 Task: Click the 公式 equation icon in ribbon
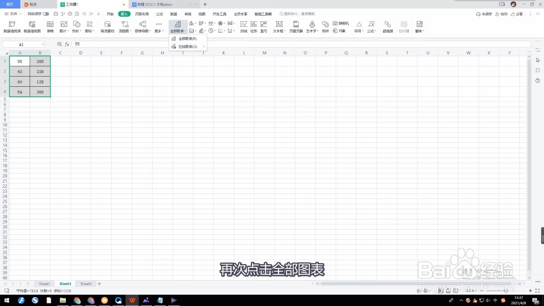pos(372,24)
